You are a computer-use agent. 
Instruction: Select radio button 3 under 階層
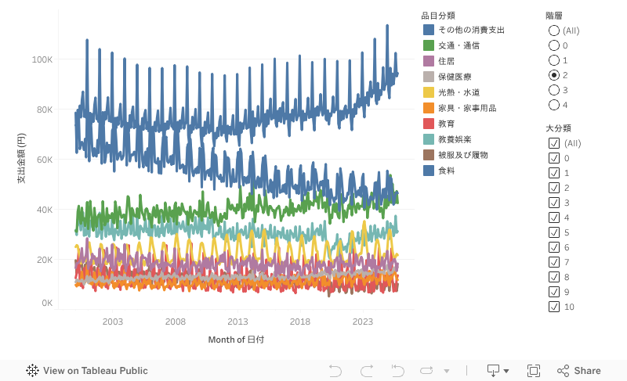(554, 90)
